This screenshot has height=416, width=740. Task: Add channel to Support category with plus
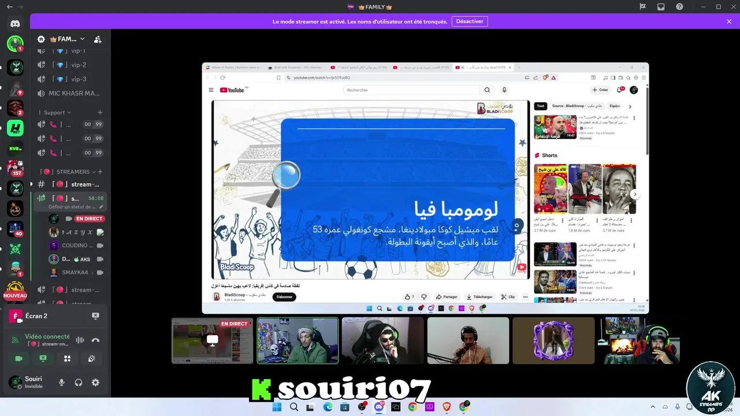pos(100,113)
